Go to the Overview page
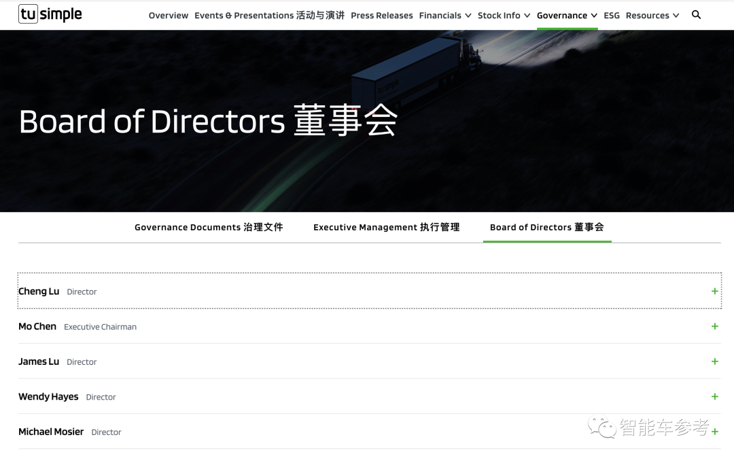734x460 pixels. (x=169, y=15)
